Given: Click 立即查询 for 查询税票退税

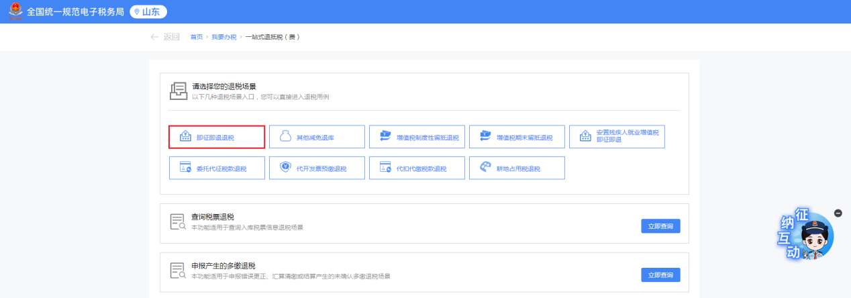Looking at the screenshot, I should 660,226.
